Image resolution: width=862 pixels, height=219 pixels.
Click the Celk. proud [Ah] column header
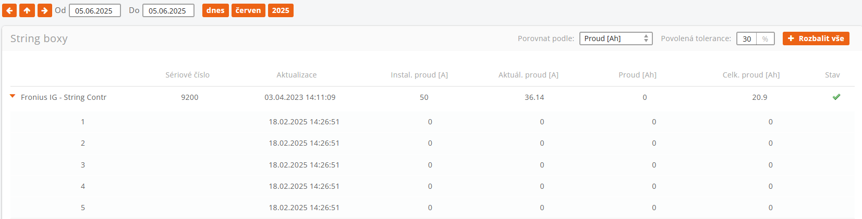pos(751,75)
